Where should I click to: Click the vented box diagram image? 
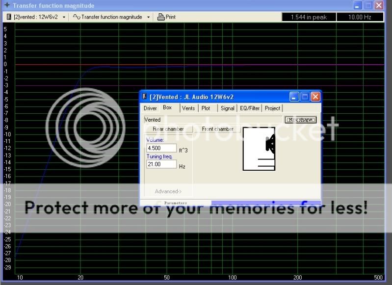[x=259, y=149]
